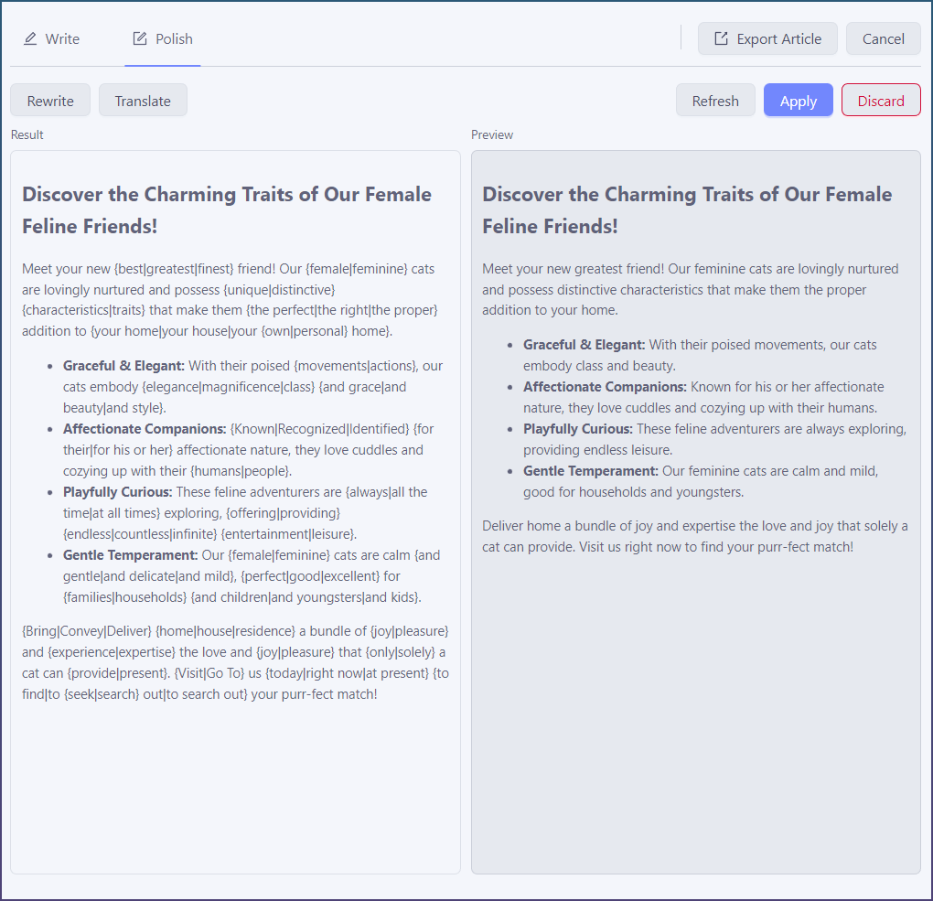
Task: Click the article heading in Result pane
Action: pyautogui.click(x=227, y=209)
